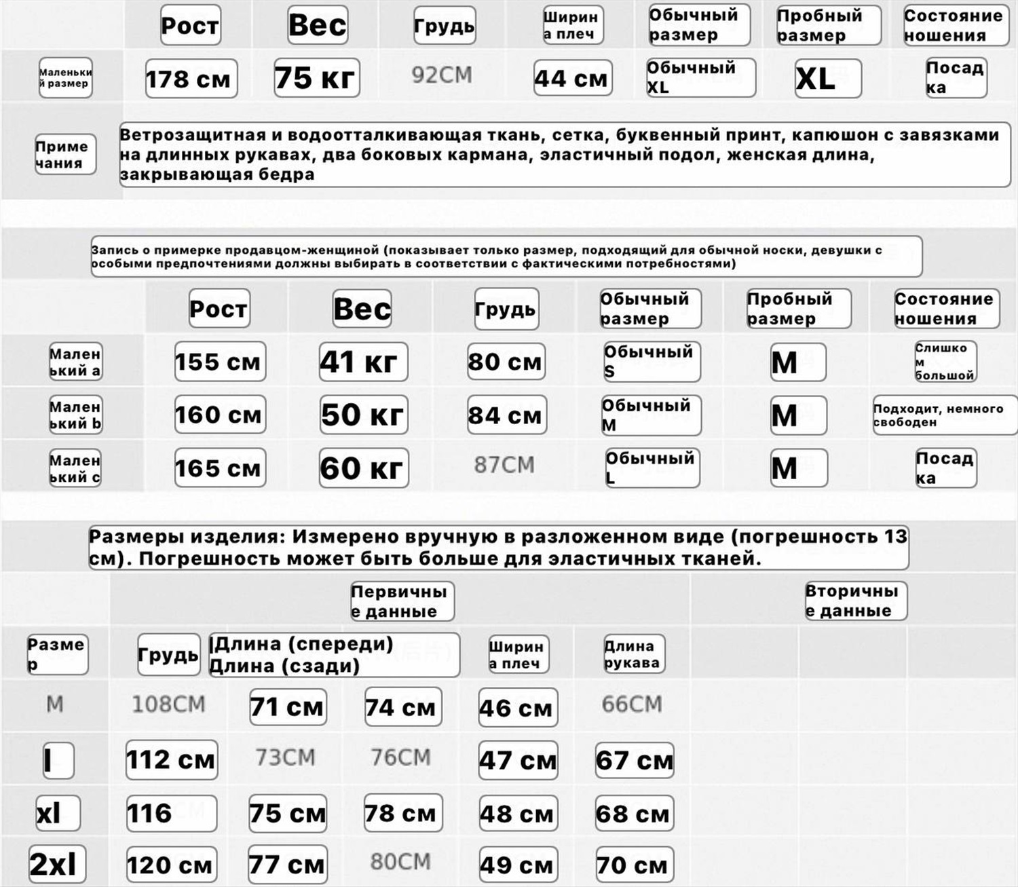Select the Вторичные данные header

tap(855, 601)
